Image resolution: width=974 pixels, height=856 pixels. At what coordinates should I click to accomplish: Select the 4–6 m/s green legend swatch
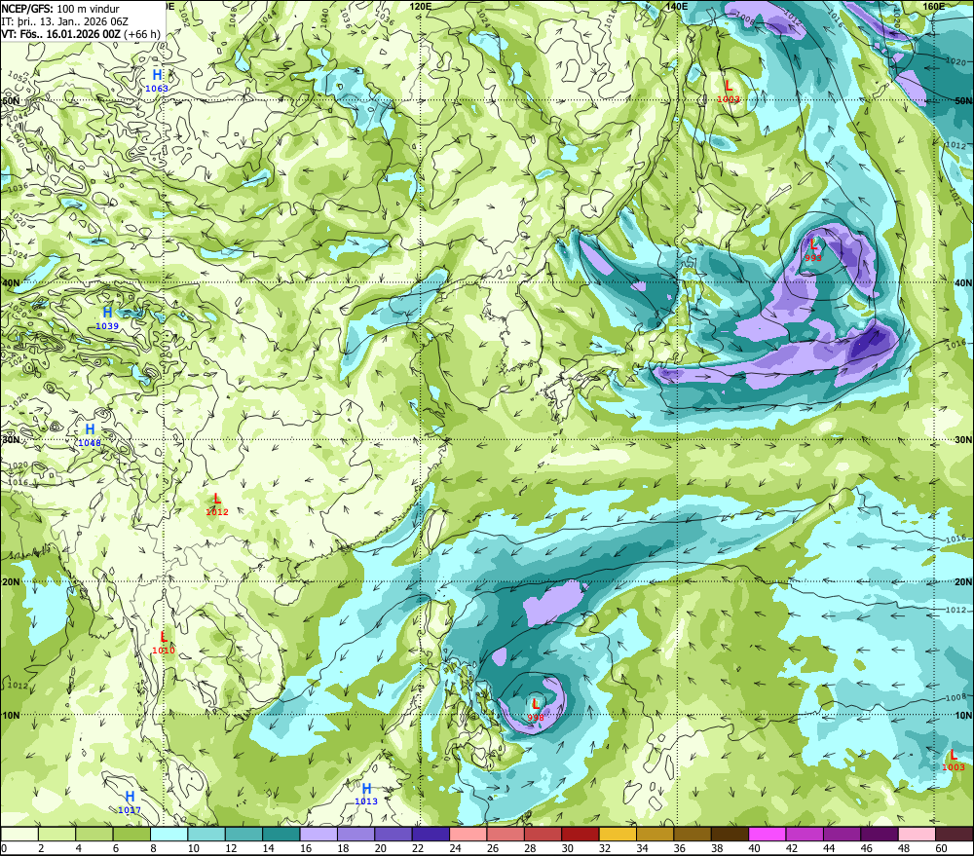click(x=94, y=834)
